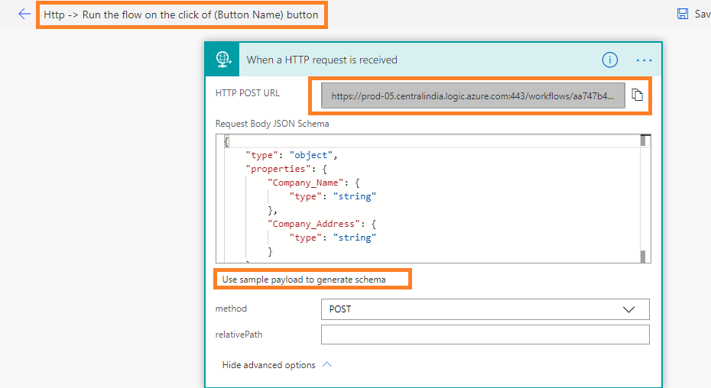Click the HTTP request globe icon
Screen dimensions: 711x388
pos(222,60)
